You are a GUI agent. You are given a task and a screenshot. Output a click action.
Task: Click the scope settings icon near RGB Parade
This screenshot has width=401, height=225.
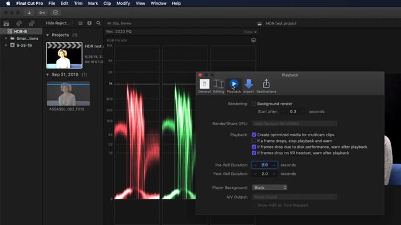[x=253, y=40]
